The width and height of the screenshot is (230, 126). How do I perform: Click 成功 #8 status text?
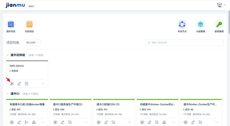point(189,109)
